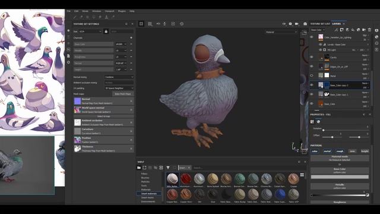Lock texture size ratio with padlock icon
This screenshot has width=380, height=214.
tap(106, 32)
